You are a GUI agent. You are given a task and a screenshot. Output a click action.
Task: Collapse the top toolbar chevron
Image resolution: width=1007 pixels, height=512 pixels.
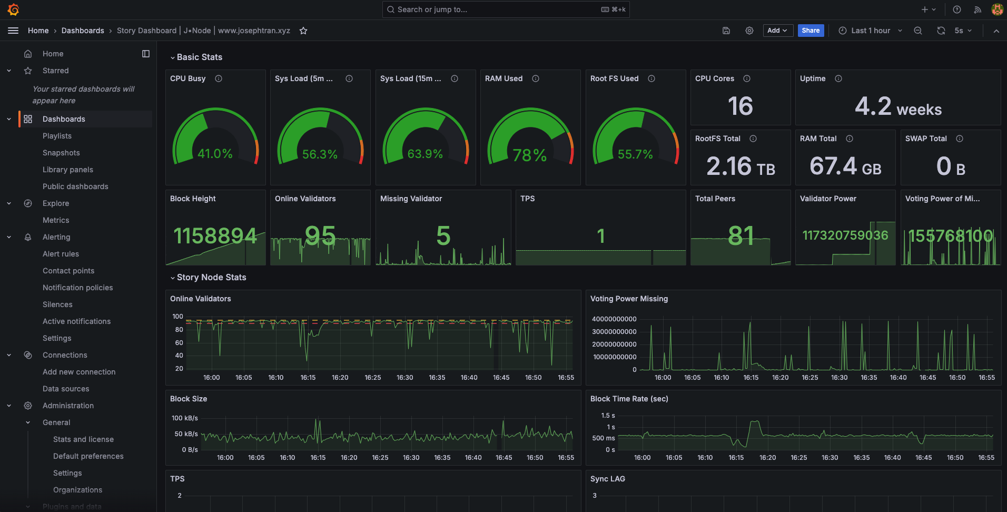pyautogui.click(x=996, y=31)
